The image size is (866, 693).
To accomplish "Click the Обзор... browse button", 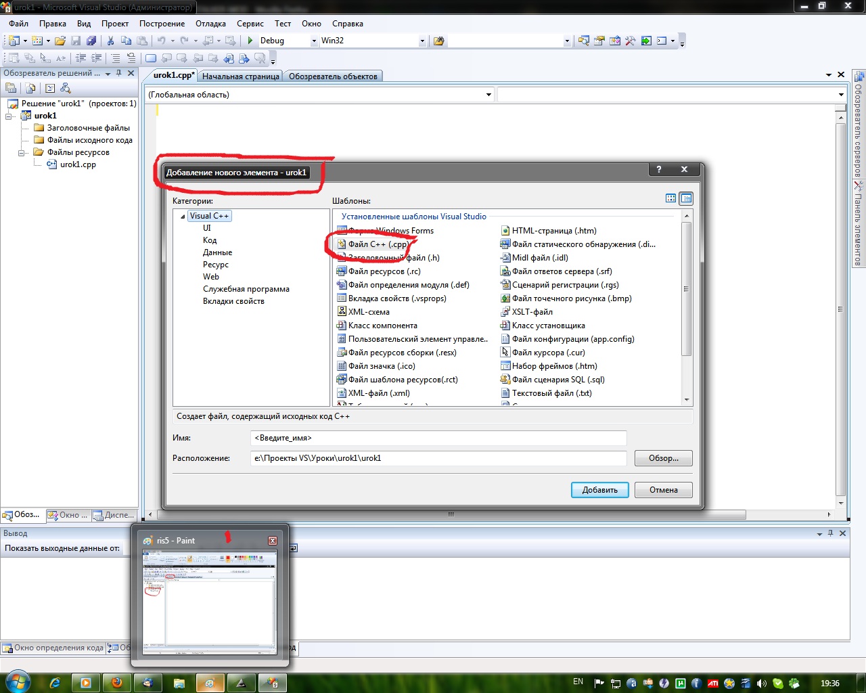I will (x=664, y=458).
